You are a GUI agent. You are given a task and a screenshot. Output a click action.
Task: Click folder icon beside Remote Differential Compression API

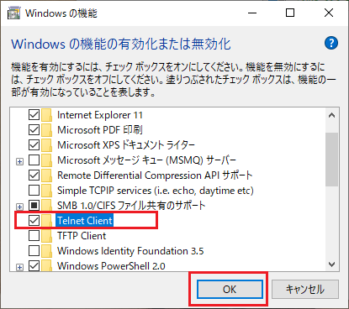click(46, 175)
